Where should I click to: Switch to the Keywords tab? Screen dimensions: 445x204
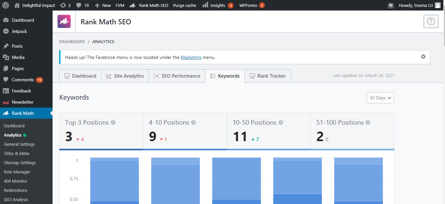pyautogui.click(x=225, y=76)
